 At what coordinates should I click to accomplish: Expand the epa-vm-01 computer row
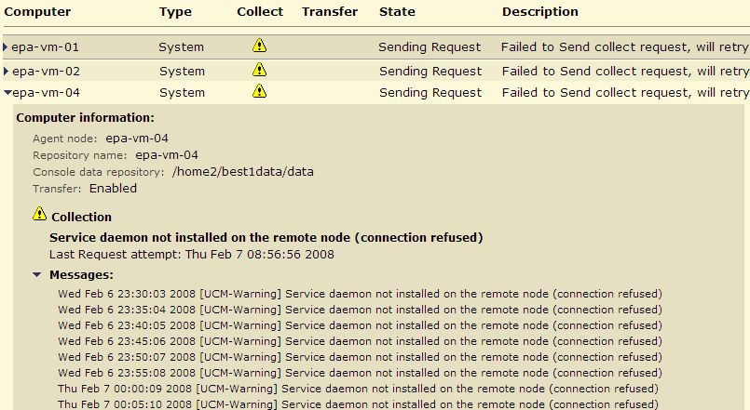[6, 46]
